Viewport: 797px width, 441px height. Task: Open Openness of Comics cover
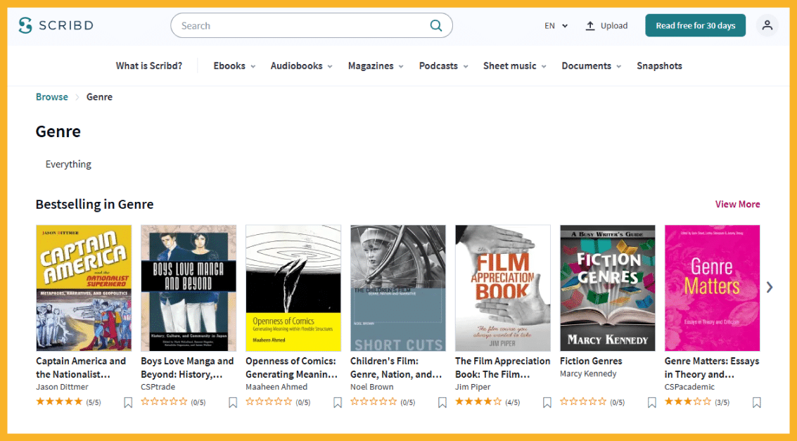[x=293, y=288]
